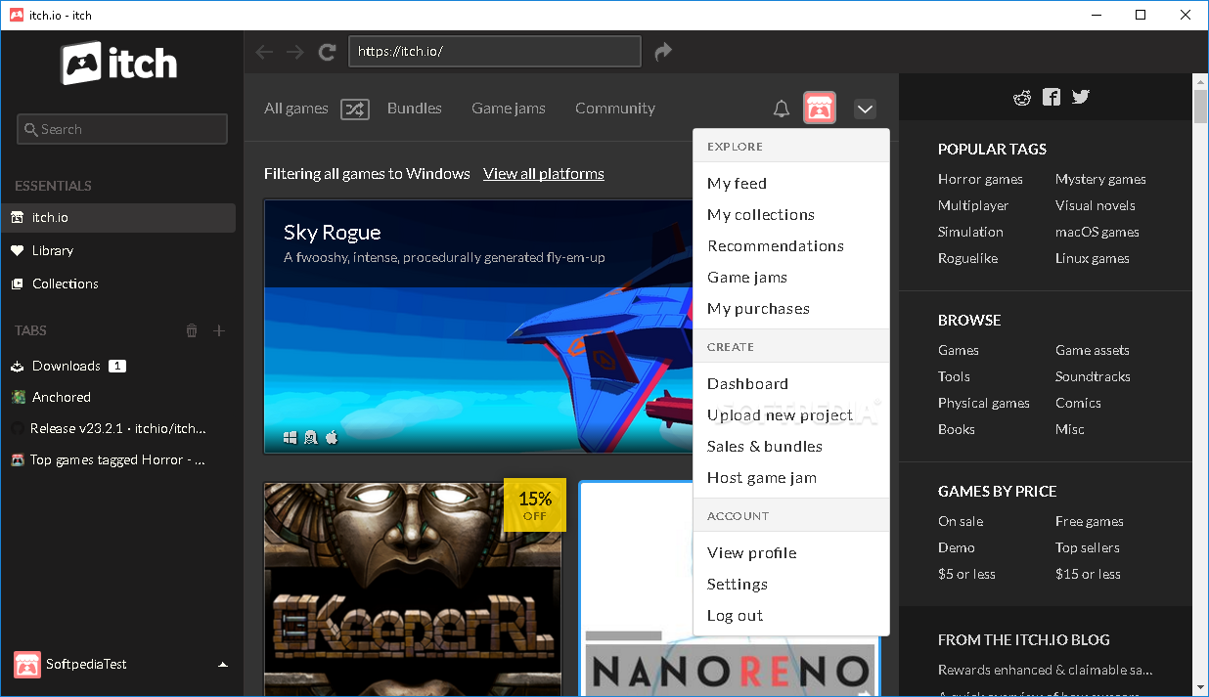Click Rewards enhanced blog post link
The image size is (1209, 697).
[x=1046, y=671]
